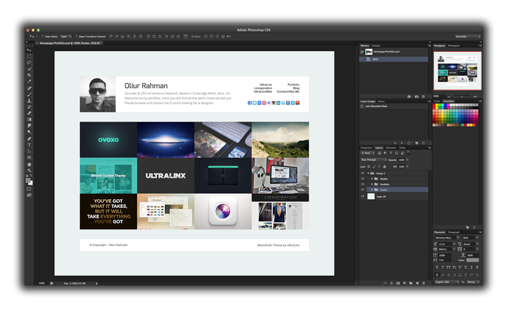
Task: Expand the Header layer group
Action: (372, 178)
